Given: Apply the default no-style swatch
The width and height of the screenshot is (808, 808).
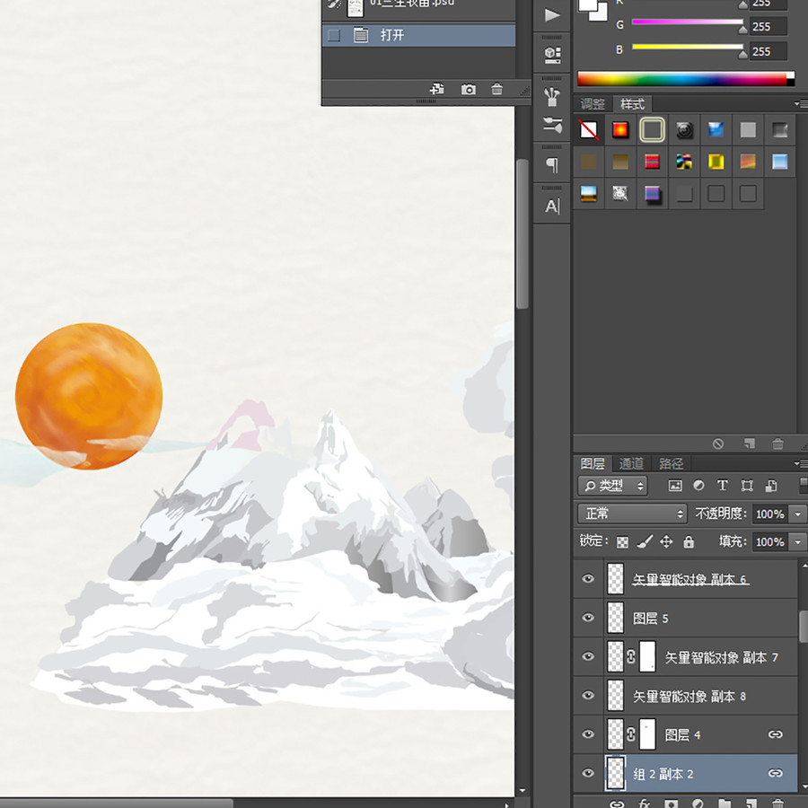Looking at the screenshot, I should pyautogui.click(x=588, y=130).
